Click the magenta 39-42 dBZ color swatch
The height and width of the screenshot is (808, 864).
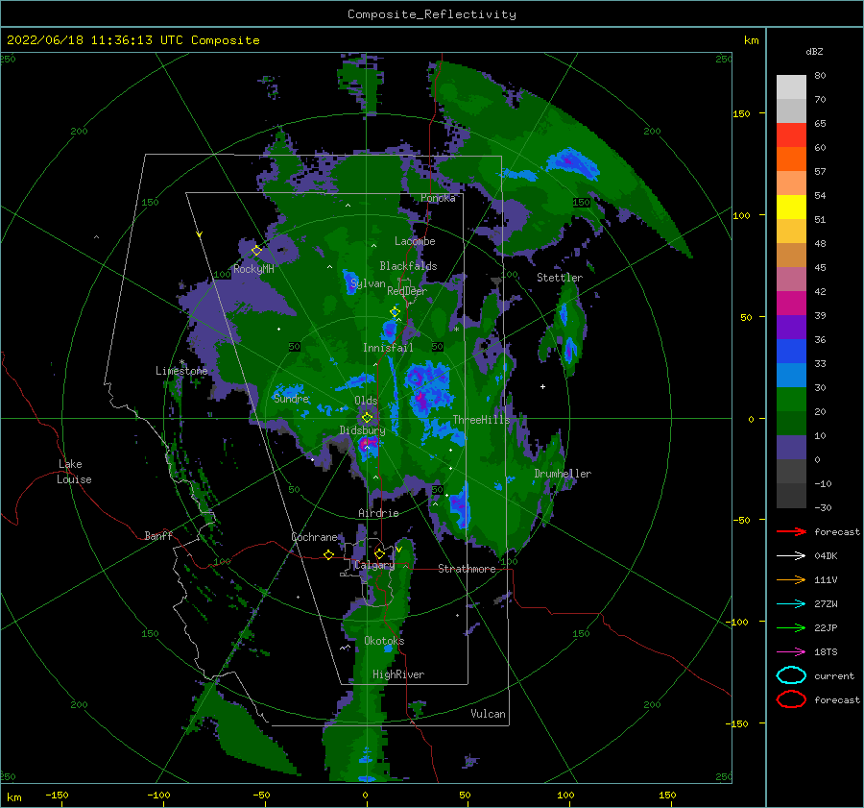coord(791,304)
